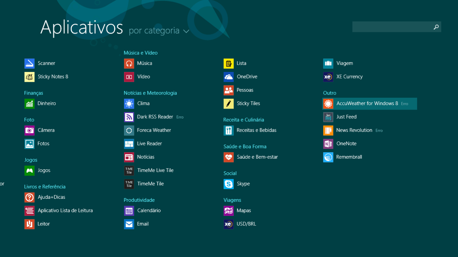
Task: Select the Foto category header
Action: 29,120
